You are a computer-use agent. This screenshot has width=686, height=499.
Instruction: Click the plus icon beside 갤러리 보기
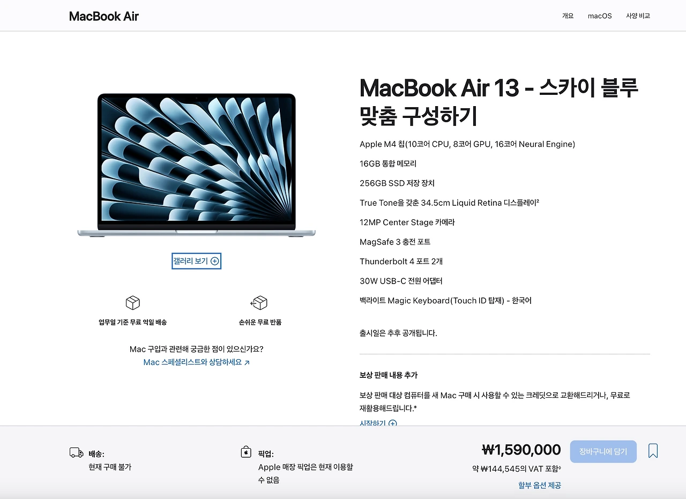tap(215, 261)
